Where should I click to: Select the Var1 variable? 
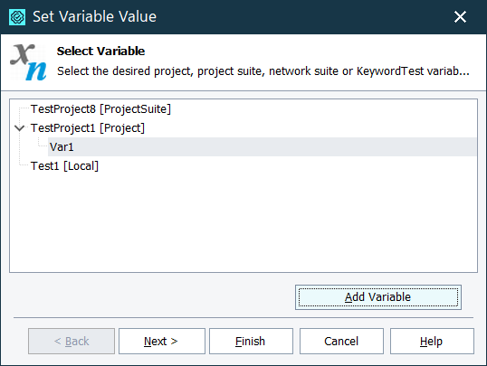(62, 147)
